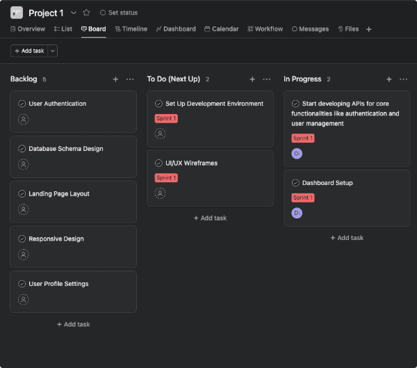The image size is (417, 368).
Task: Click Sprint 1 tag on Set Up Development Environment
Action: point(166,118)
